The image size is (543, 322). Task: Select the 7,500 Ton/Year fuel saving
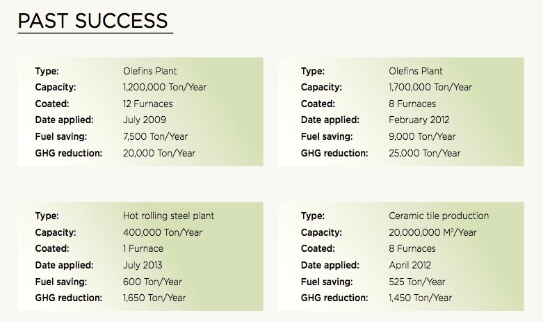[155, 136]
